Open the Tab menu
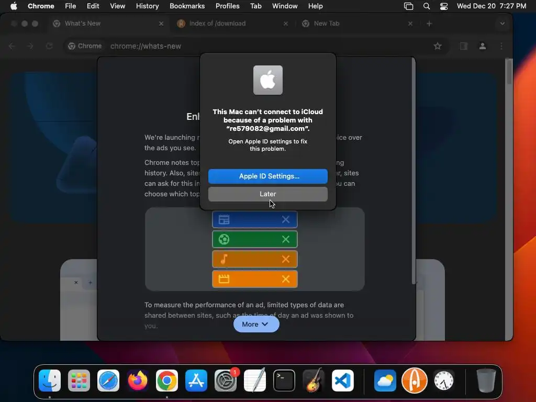The width and height of the screenshot is (536, 402). point(255,6)
